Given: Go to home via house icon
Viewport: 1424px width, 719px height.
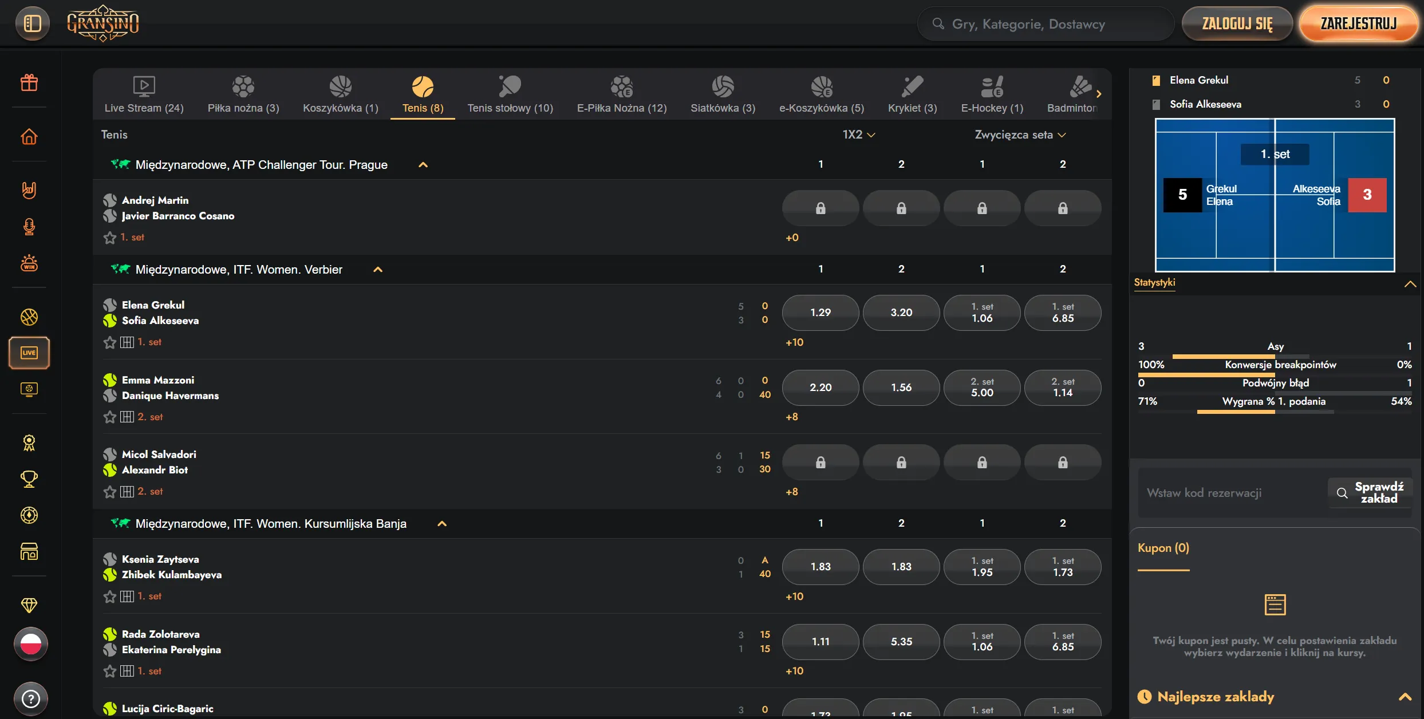Looking at the screenshot, I should (29, 137).
